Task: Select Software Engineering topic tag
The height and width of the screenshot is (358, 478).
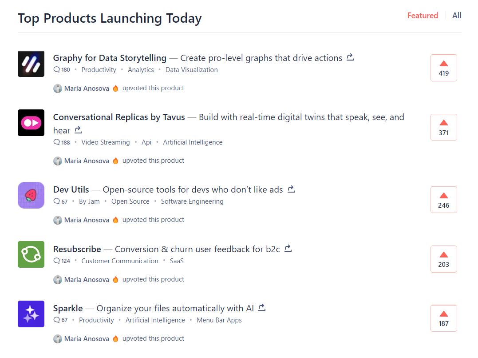Action: pos(192,201)
